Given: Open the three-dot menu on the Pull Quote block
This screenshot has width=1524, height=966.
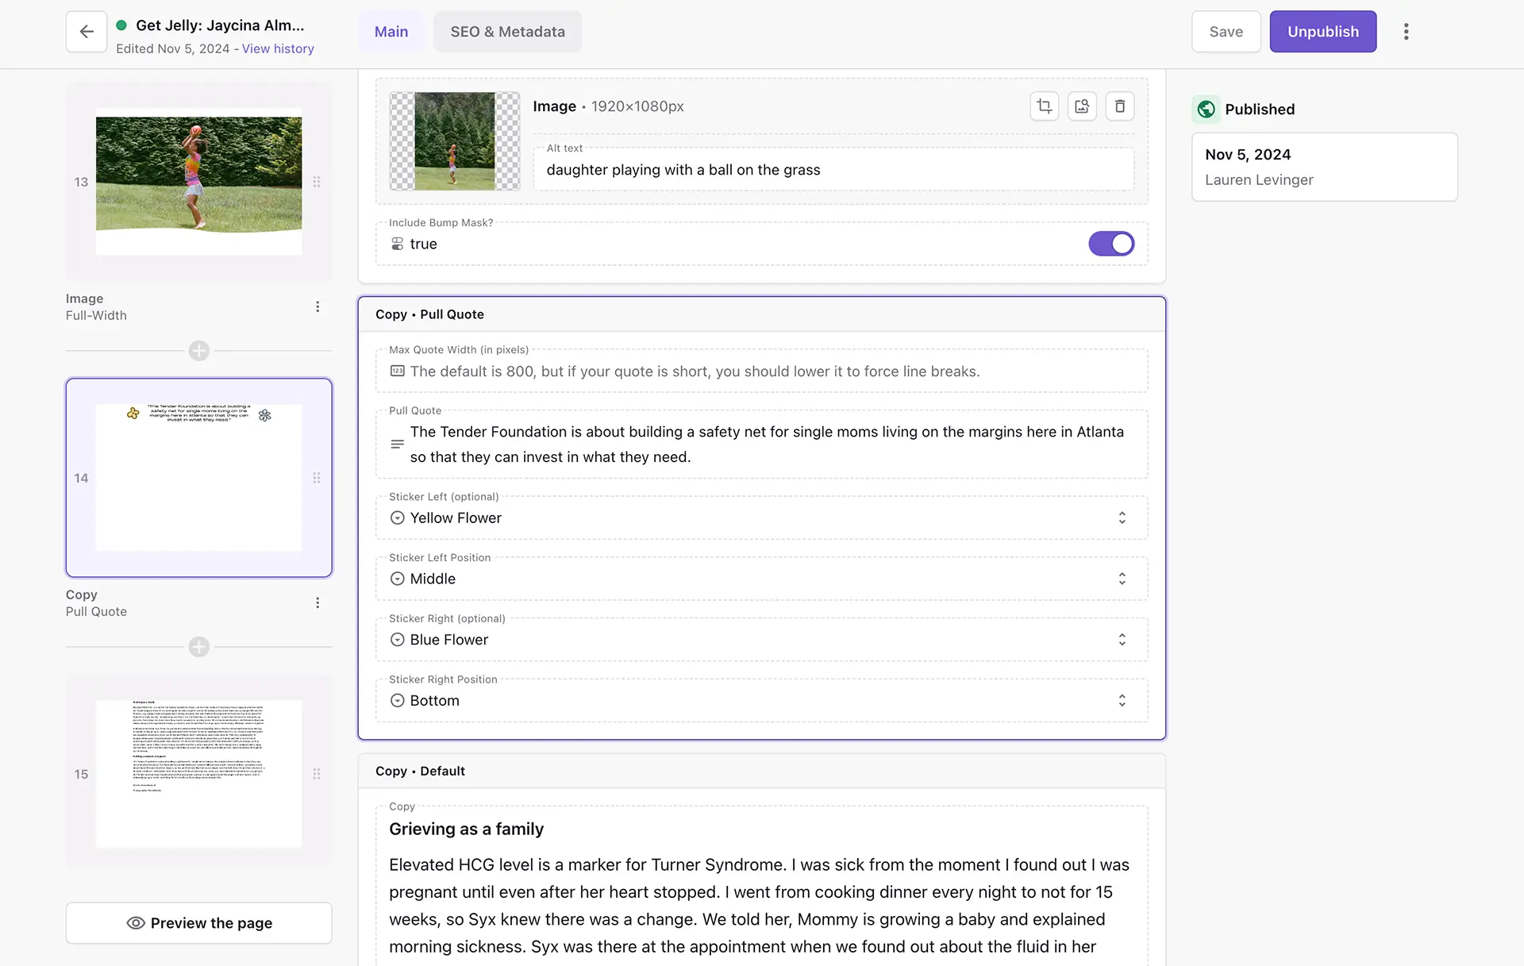Looking at the screenshot, I should tap(317, 602).
